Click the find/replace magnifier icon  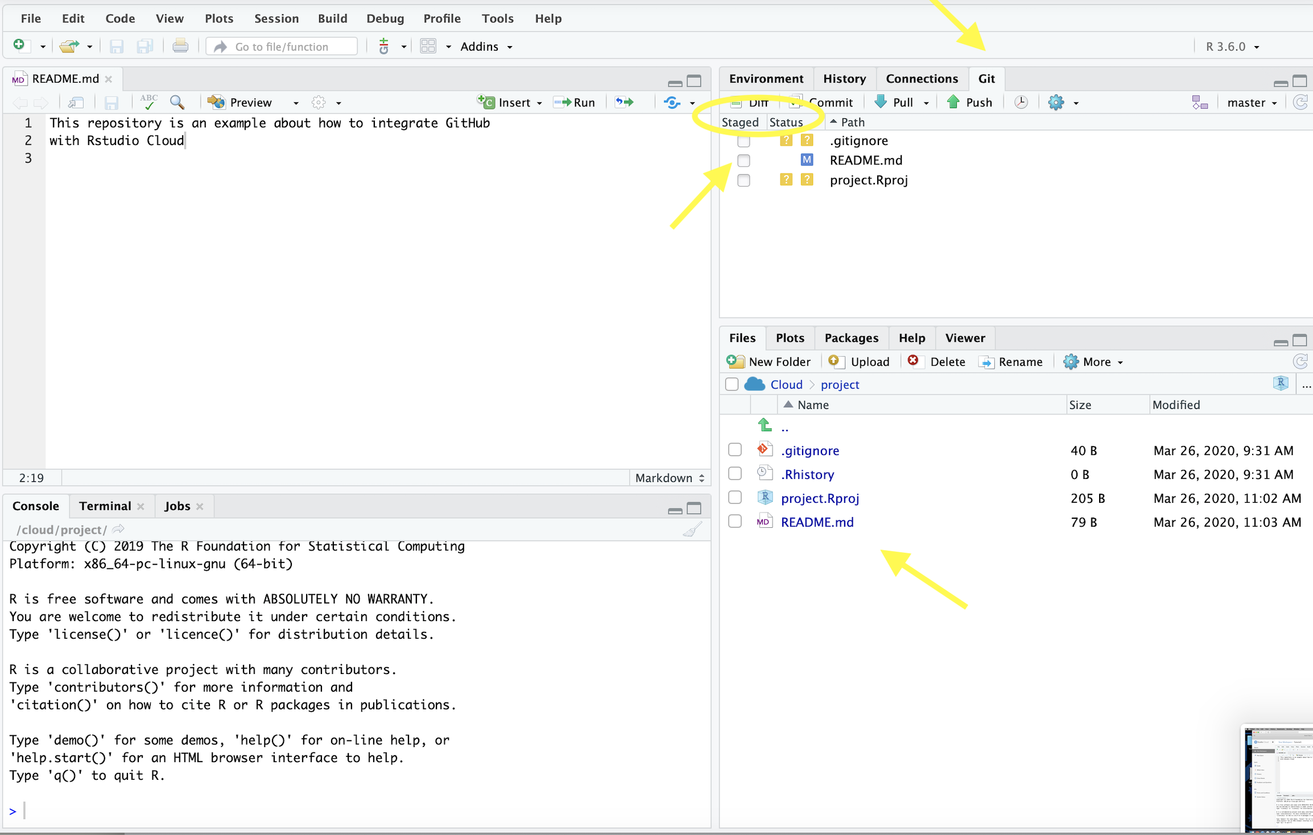[177, 102]
